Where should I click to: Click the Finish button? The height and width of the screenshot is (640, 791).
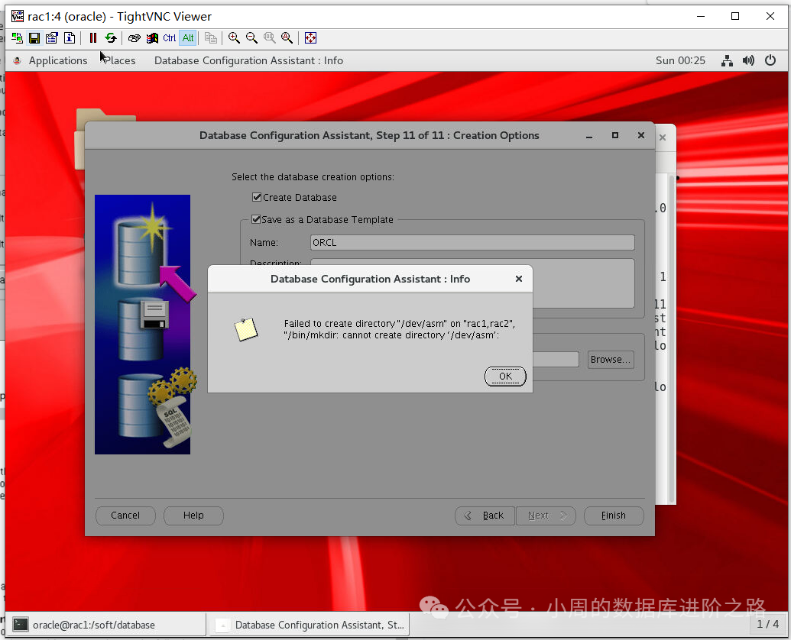click(x=614, y=516)
